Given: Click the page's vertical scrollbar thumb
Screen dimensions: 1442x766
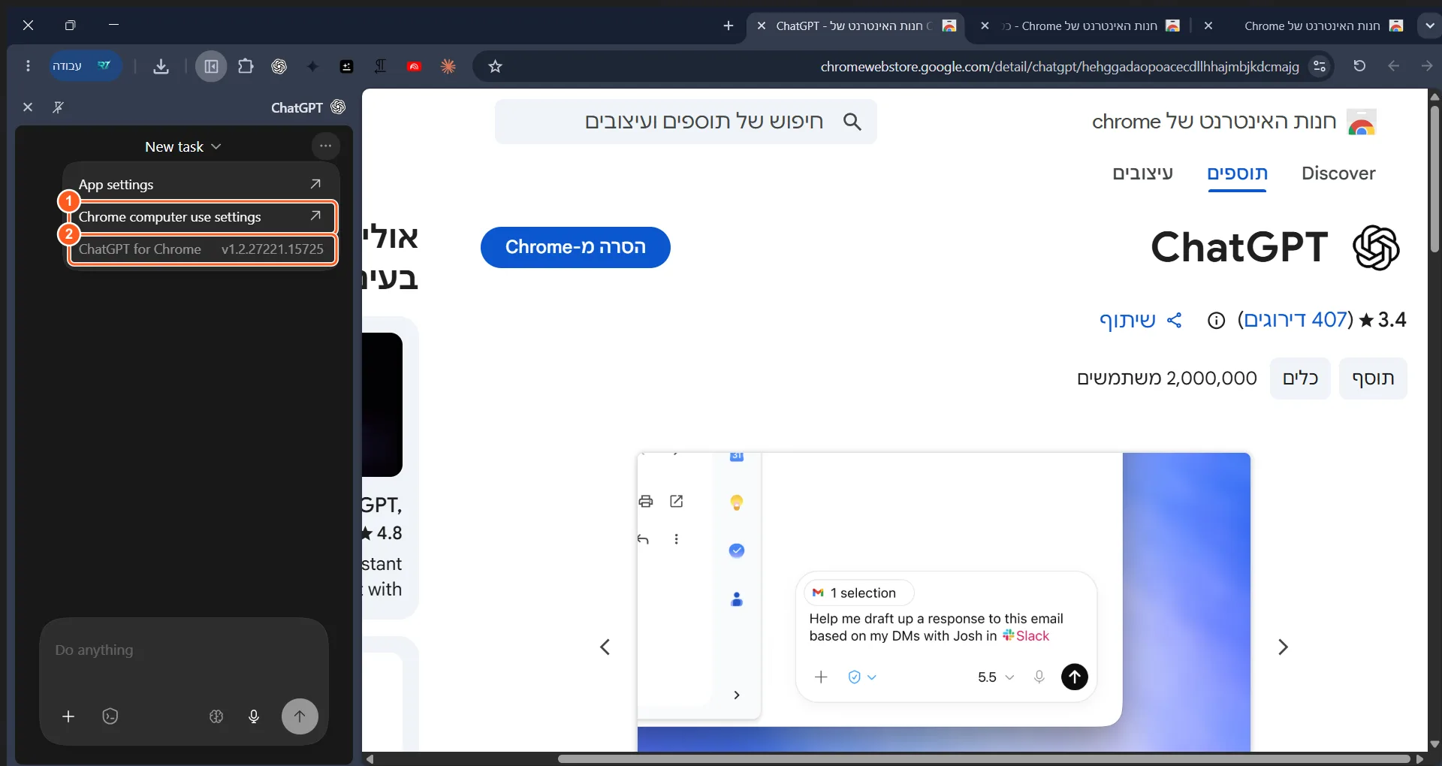Looking at the screenshot, I should pyautogui.click(x=1434, y=179).
